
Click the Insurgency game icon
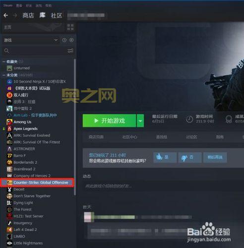tap(9, 223)
